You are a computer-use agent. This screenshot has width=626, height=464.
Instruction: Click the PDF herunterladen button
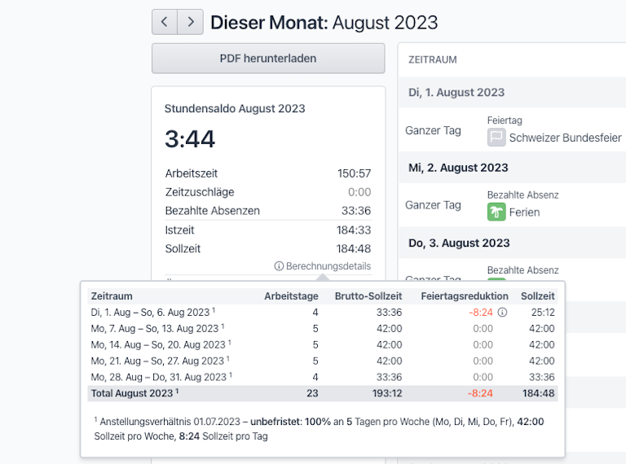coord(268,59)
